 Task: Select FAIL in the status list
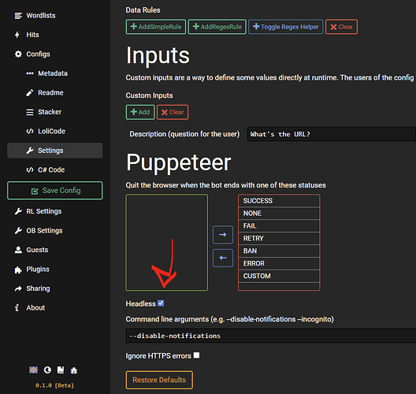279,226
